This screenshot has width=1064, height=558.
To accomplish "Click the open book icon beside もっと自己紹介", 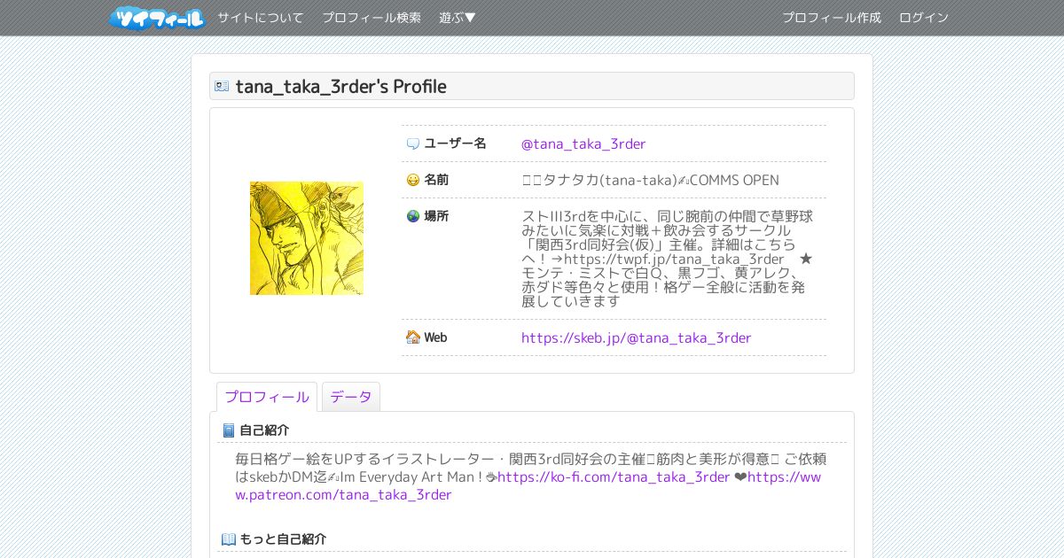I will point(229,539).
